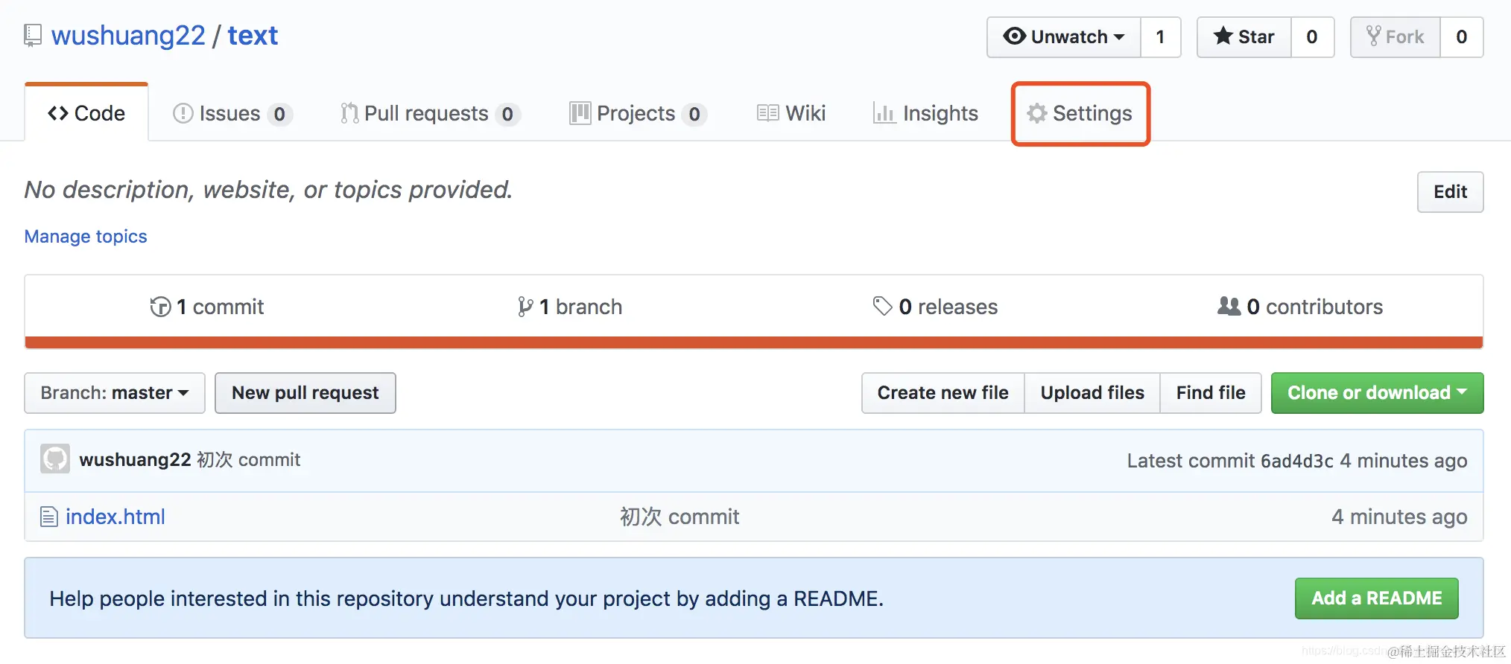Open latest commit 6ad4d3c hash
Image resolution: width=1511 pixels, height=664 pixels.
point(1296,461)
